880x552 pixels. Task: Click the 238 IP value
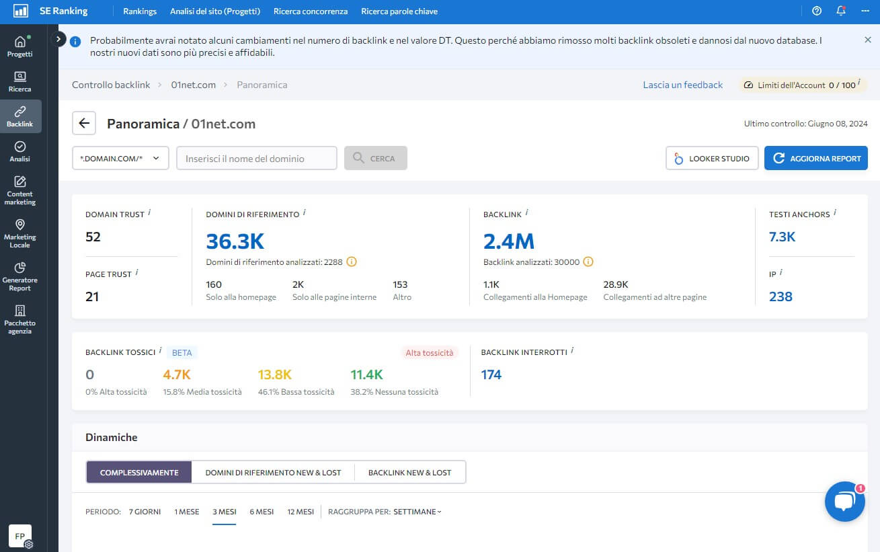tap(781, 297)
